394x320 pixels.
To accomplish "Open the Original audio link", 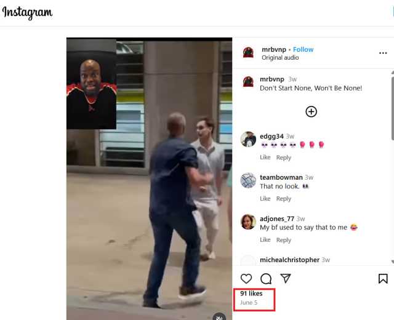I will click(280, 57).
